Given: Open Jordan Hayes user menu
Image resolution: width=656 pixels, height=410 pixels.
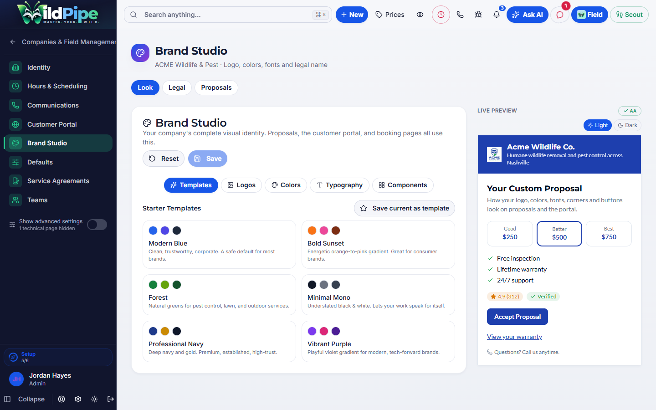Looking at the screenshot, I should click(x=58, y=379).
